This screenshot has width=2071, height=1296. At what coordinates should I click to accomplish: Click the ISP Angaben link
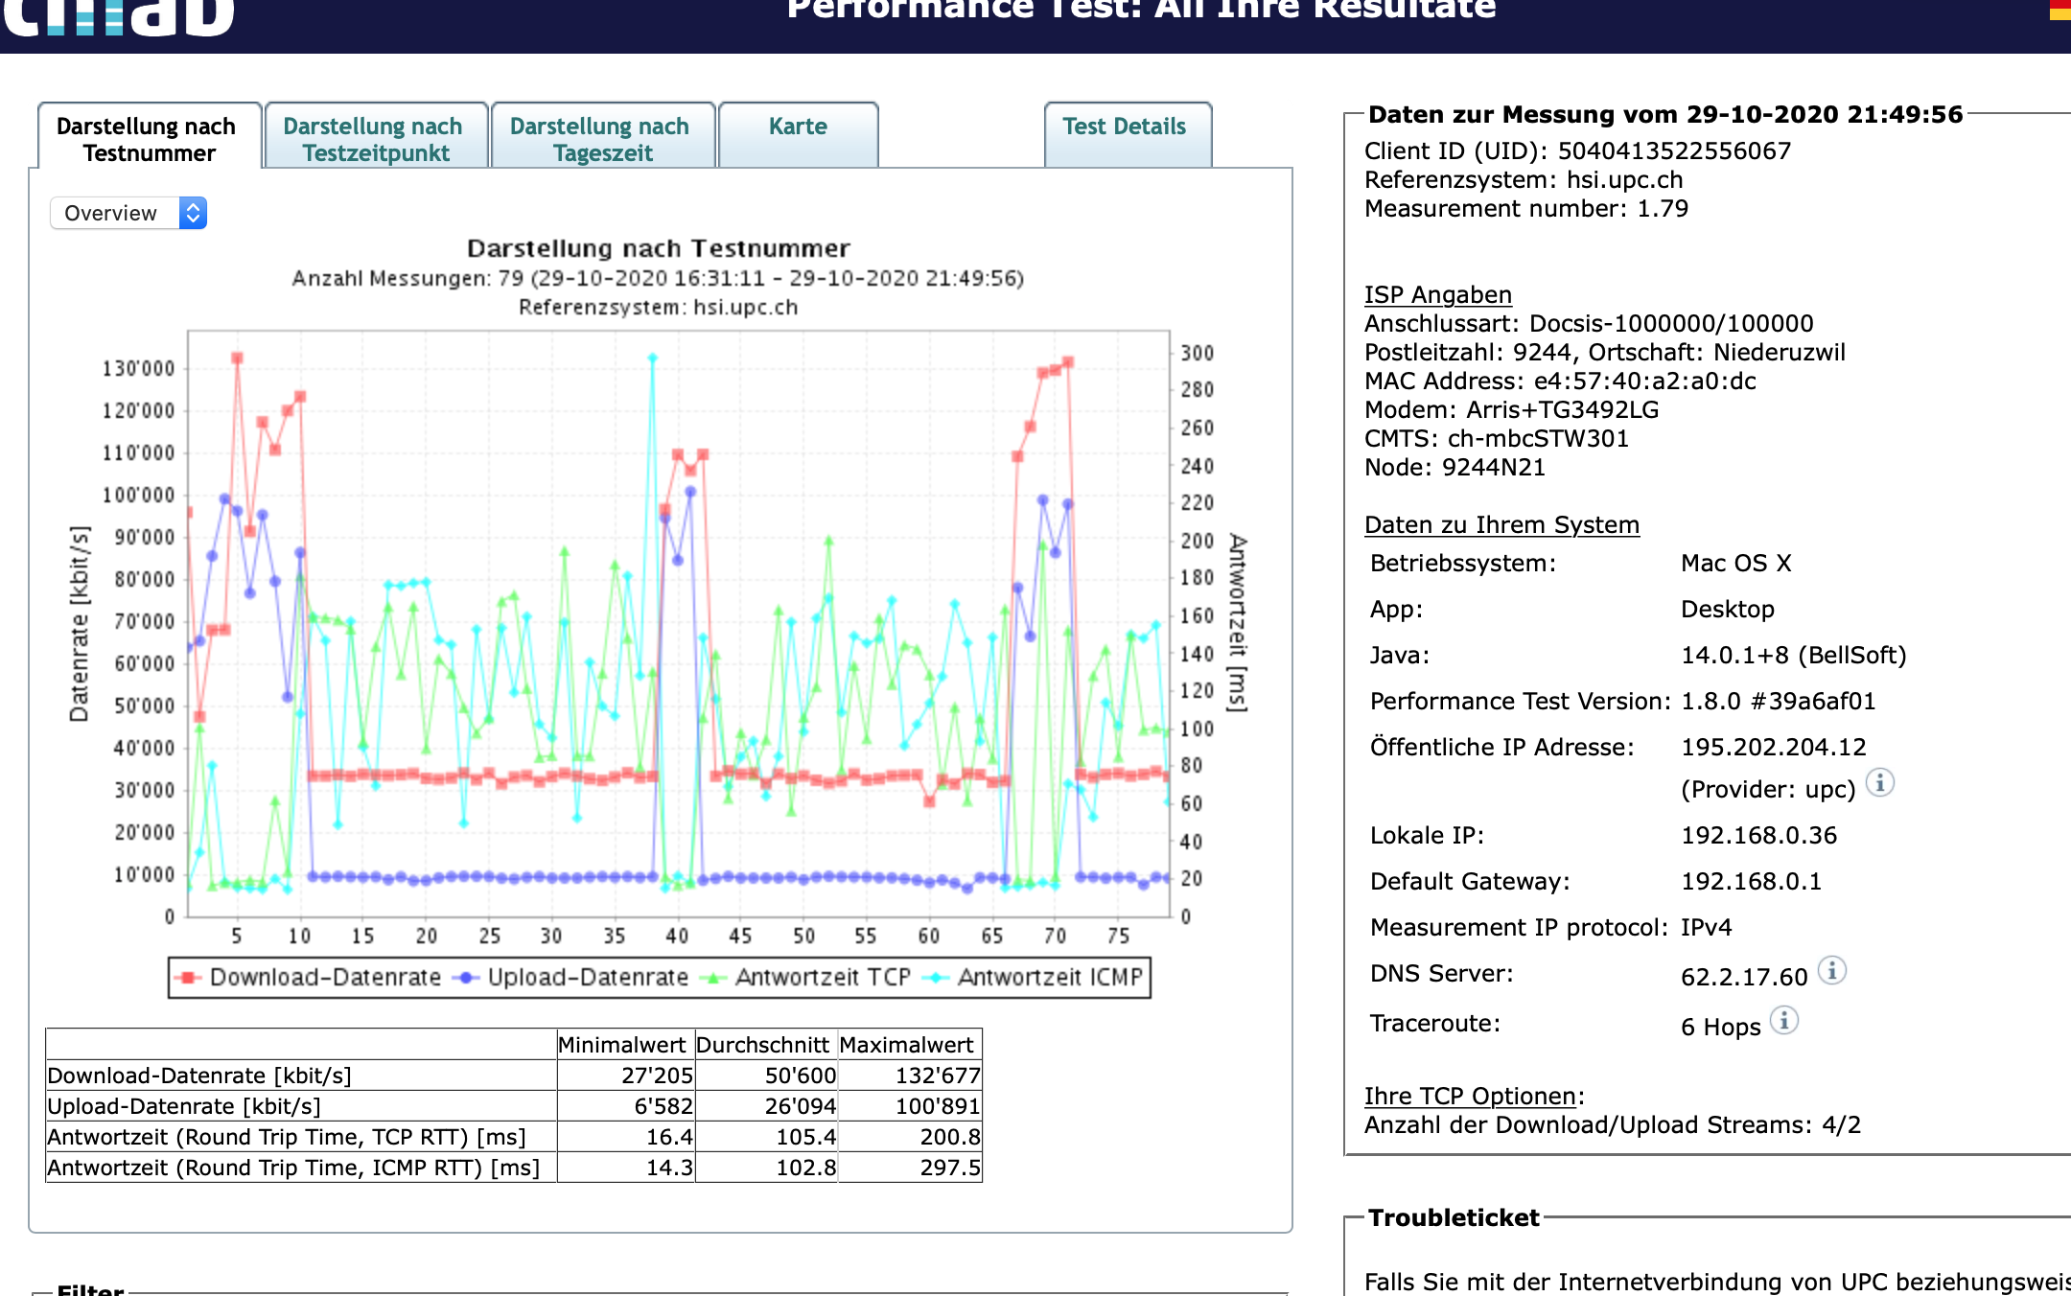[x=1437, y=295]
